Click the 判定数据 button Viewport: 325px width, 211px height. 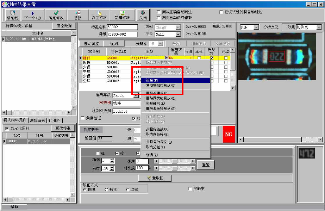pos(91,130)
